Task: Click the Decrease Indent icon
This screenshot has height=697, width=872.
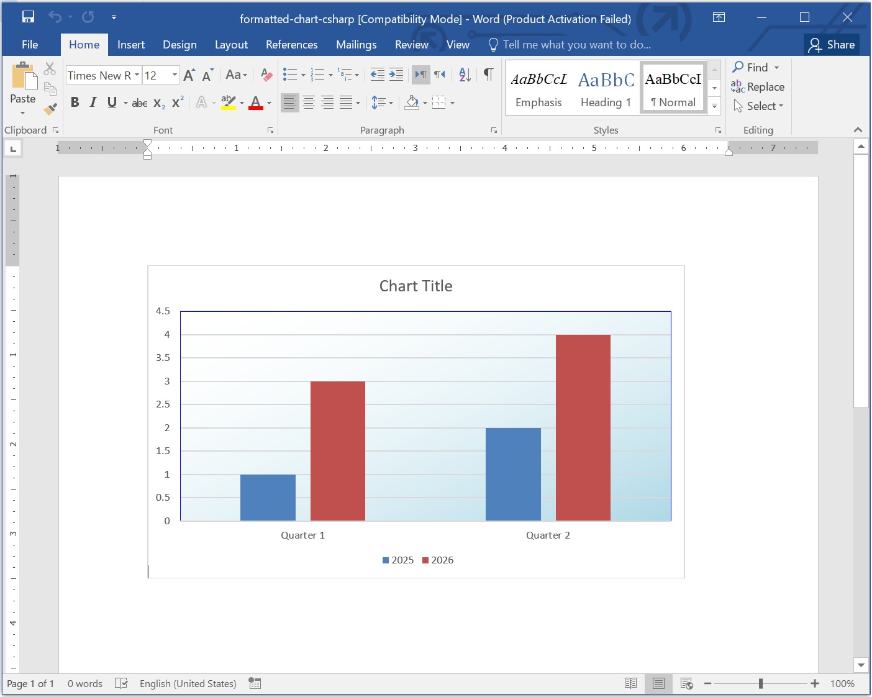Action: point(378,75)
